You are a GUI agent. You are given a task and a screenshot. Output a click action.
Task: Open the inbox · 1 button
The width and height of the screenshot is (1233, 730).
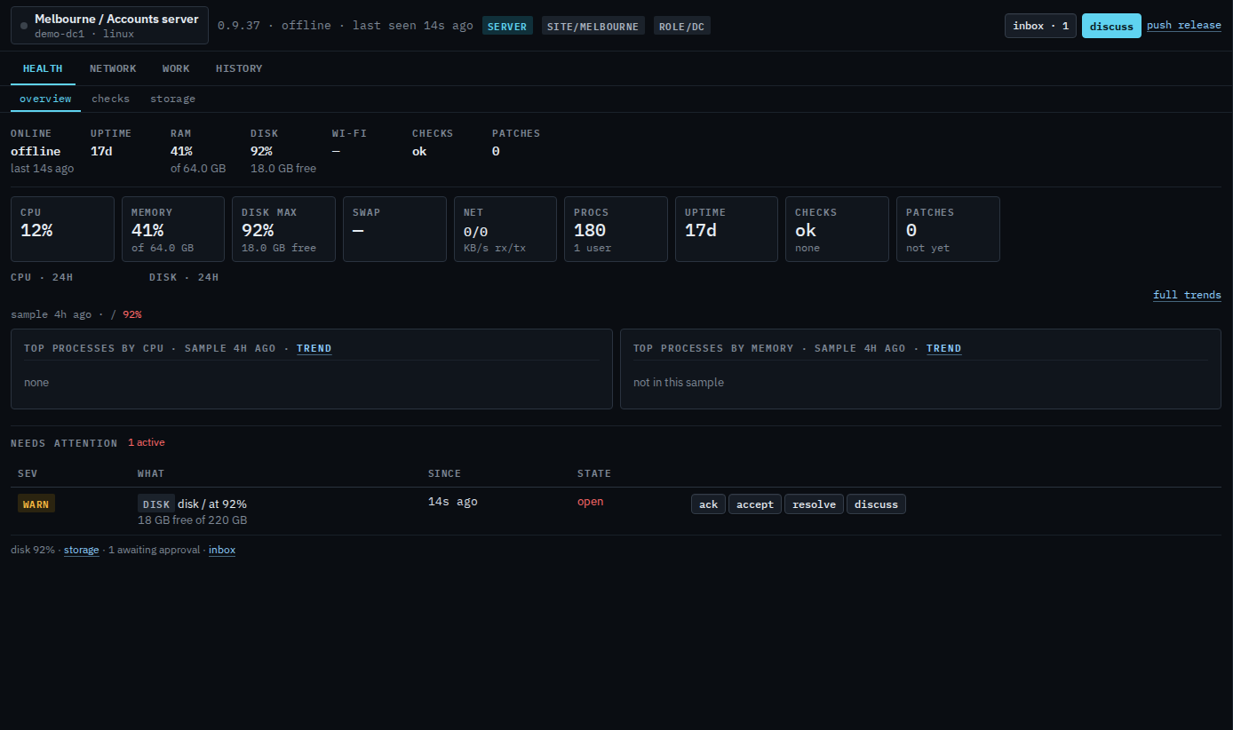pyautogui.click(x=1040, y=26)
